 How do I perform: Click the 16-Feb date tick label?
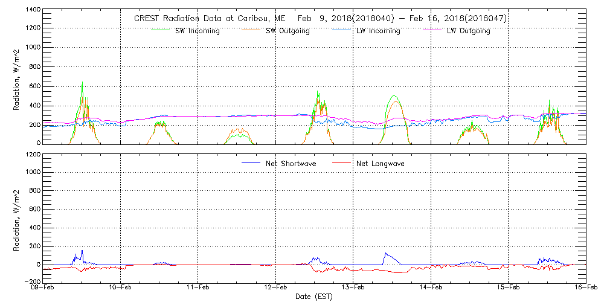pos(585,289)
